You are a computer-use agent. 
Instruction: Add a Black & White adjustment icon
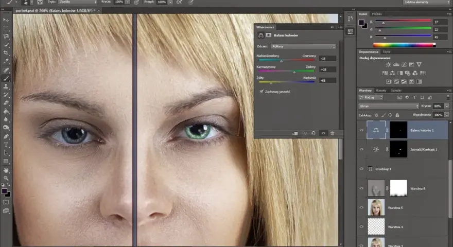coord(400,73)
